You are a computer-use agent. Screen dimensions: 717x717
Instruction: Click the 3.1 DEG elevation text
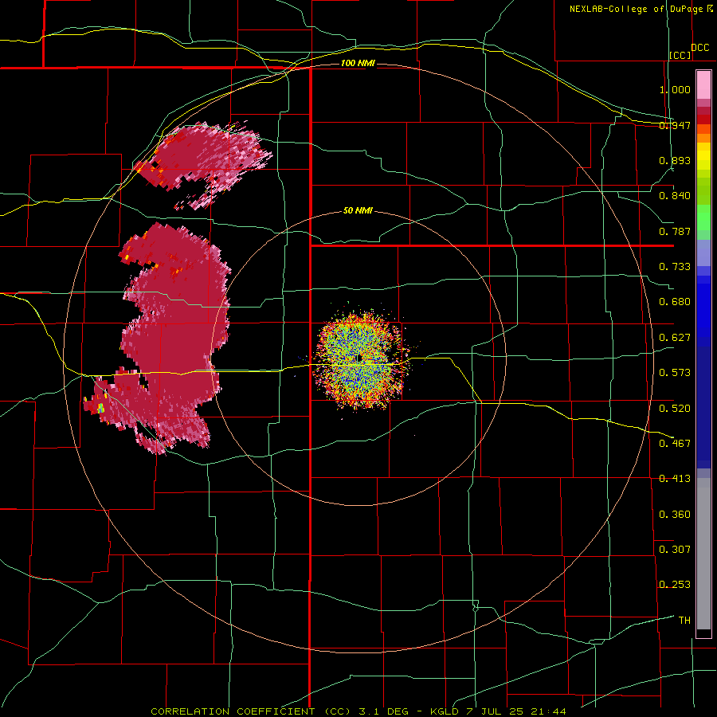[x=383, y=711]
